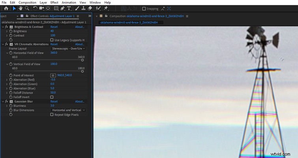298x158 pixels.
Task: Toggle the lock on Composition panel
Action: [x=106, y=16]
